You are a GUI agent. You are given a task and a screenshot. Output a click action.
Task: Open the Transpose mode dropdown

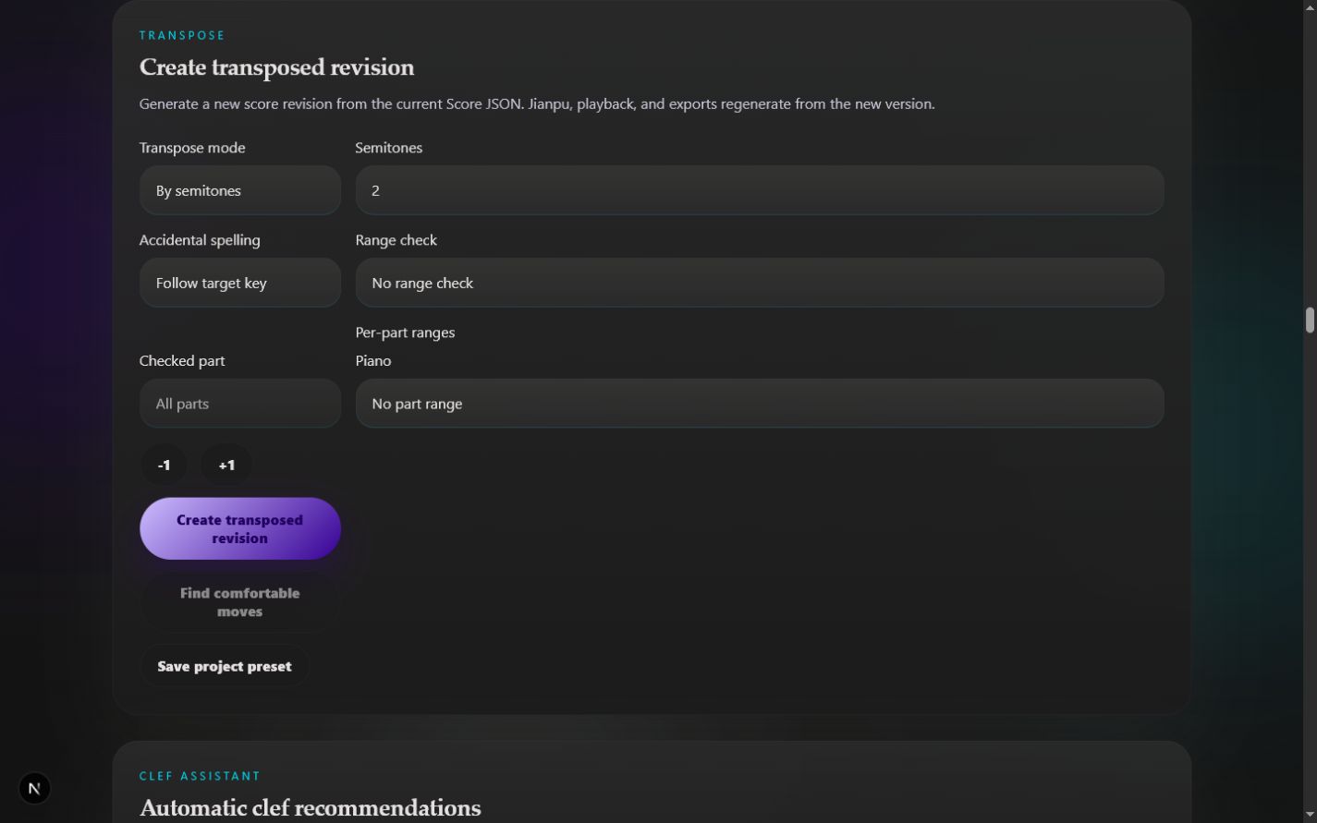click(x=240, y=190)
